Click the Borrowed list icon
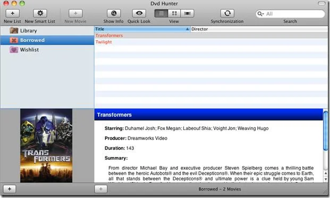The width and height of the screenshot is (330, 198). click(14, 40)
